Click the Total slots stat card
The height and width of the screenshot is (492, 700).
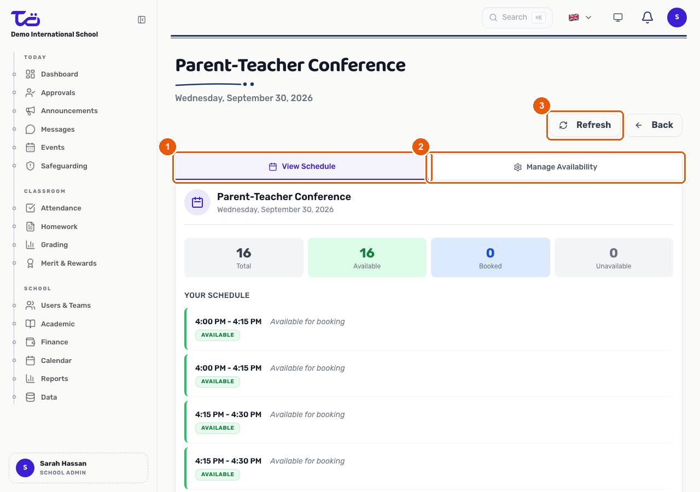coord(244,257)
